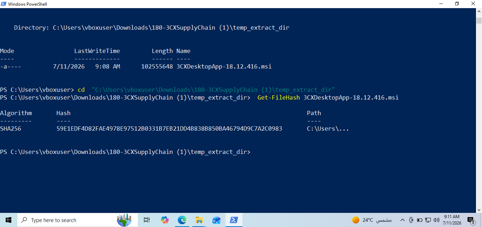Screen dimensions: 482x227
Task: Click the SHA256 hash value text
Action: point(169,129)
